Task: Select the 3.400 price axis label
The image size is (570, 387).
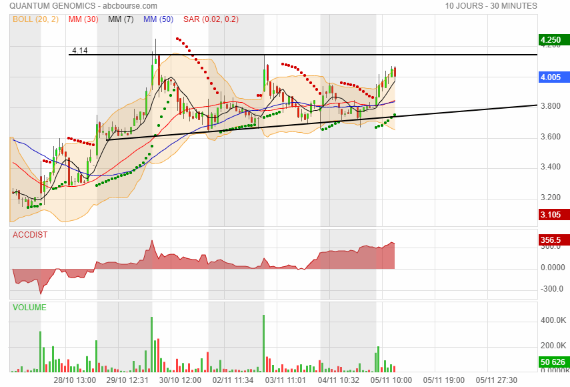Action: [x=551, y=167]
